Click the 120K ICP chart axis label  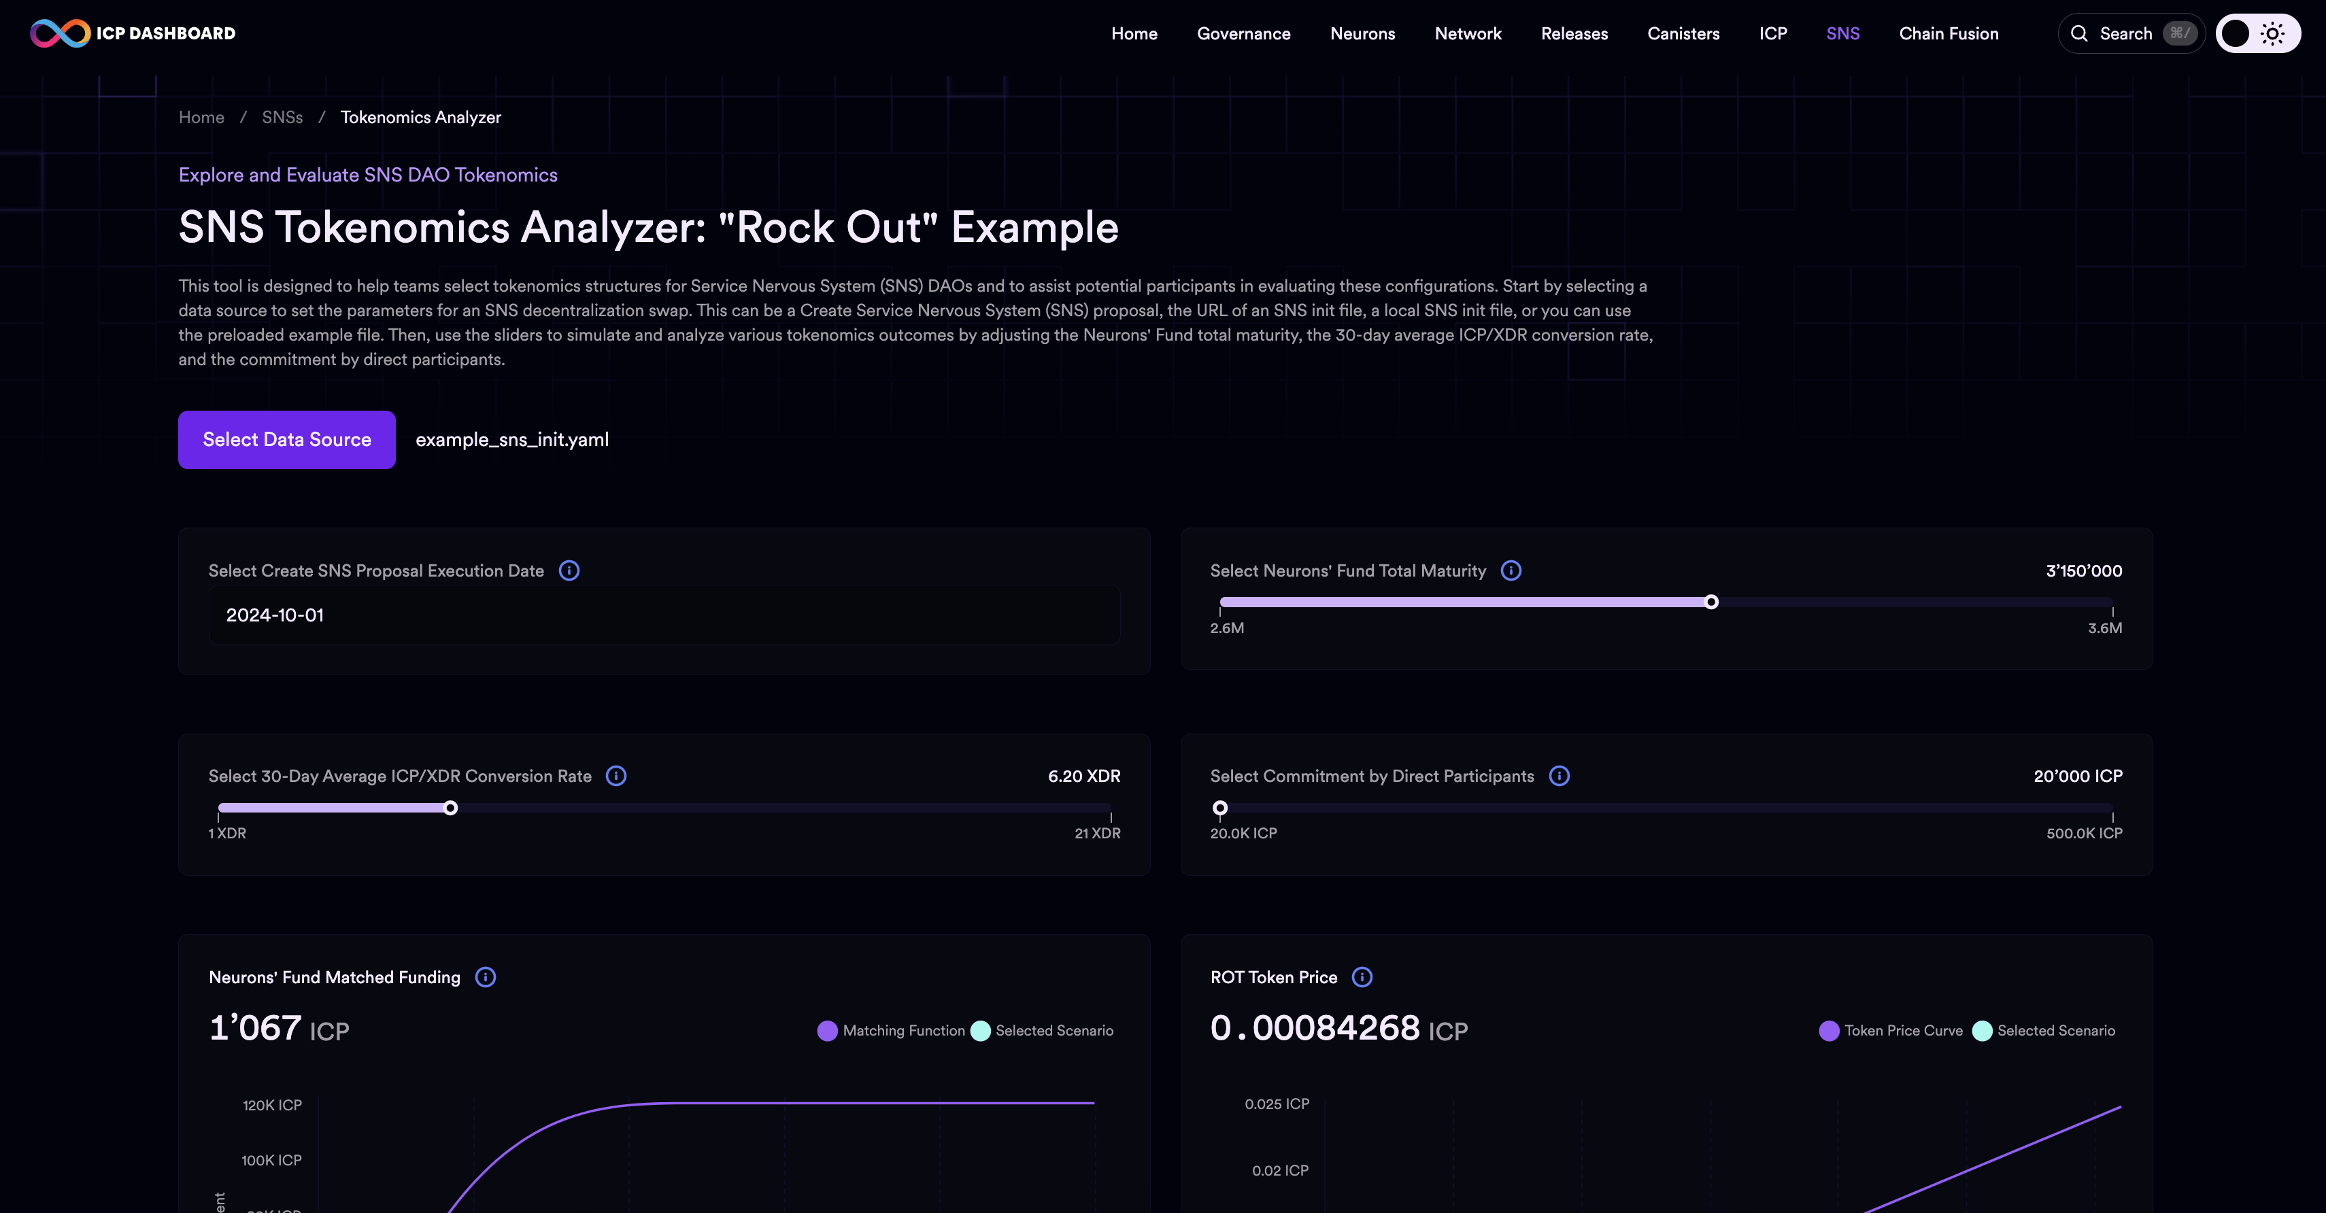[272, 1105]
